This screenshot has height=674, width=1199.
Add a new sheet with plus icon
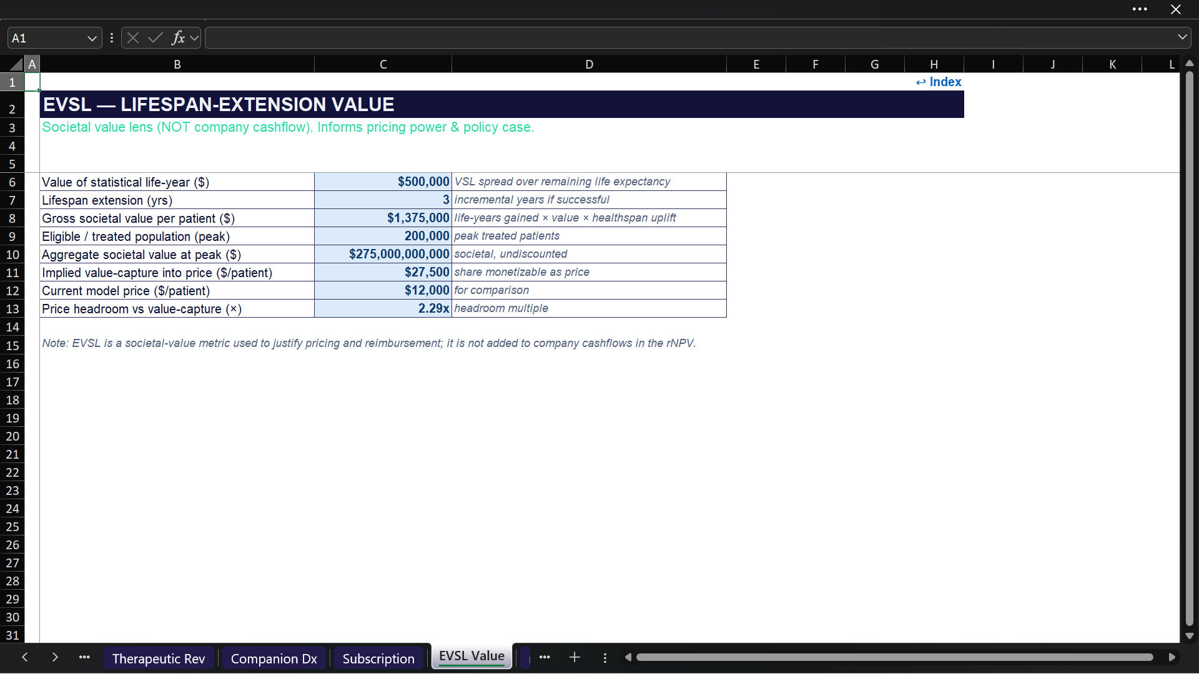point(575,657)
